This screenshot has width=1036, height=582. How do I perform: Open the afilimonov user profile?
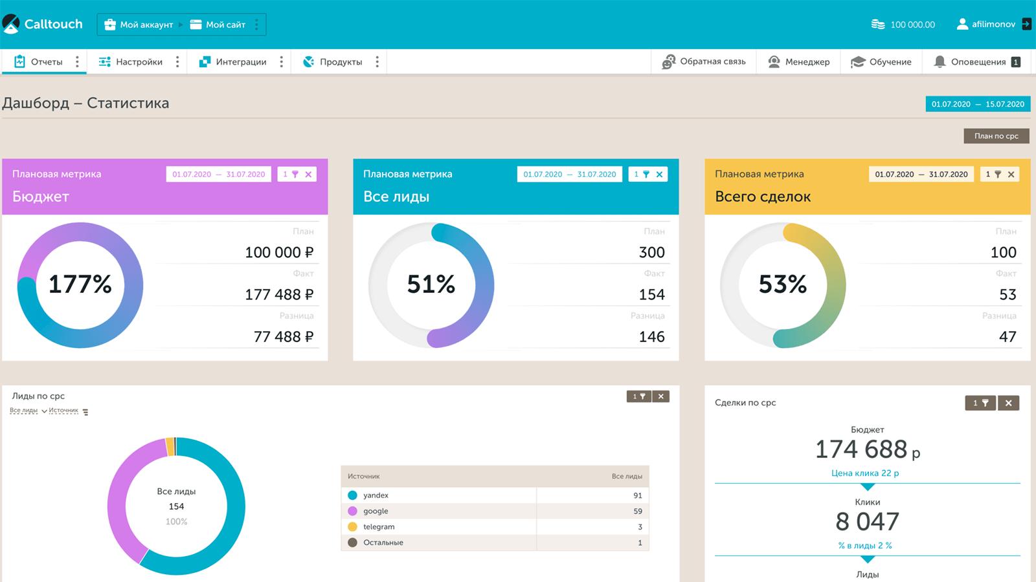pos(986,25)
